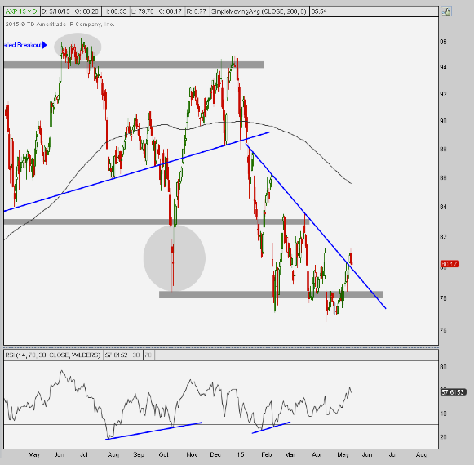Viewport: 474px width, 465px height.
Task: Click the C: 80.17 close price field
Action: (x=170, y=11)
